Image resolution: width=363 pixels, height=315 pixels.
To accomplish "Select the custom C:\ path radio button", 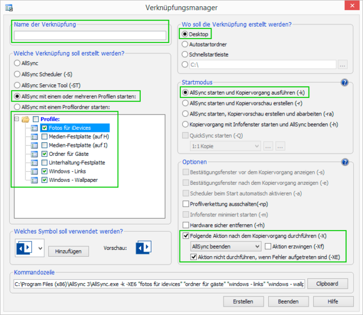I will (185, 64).
